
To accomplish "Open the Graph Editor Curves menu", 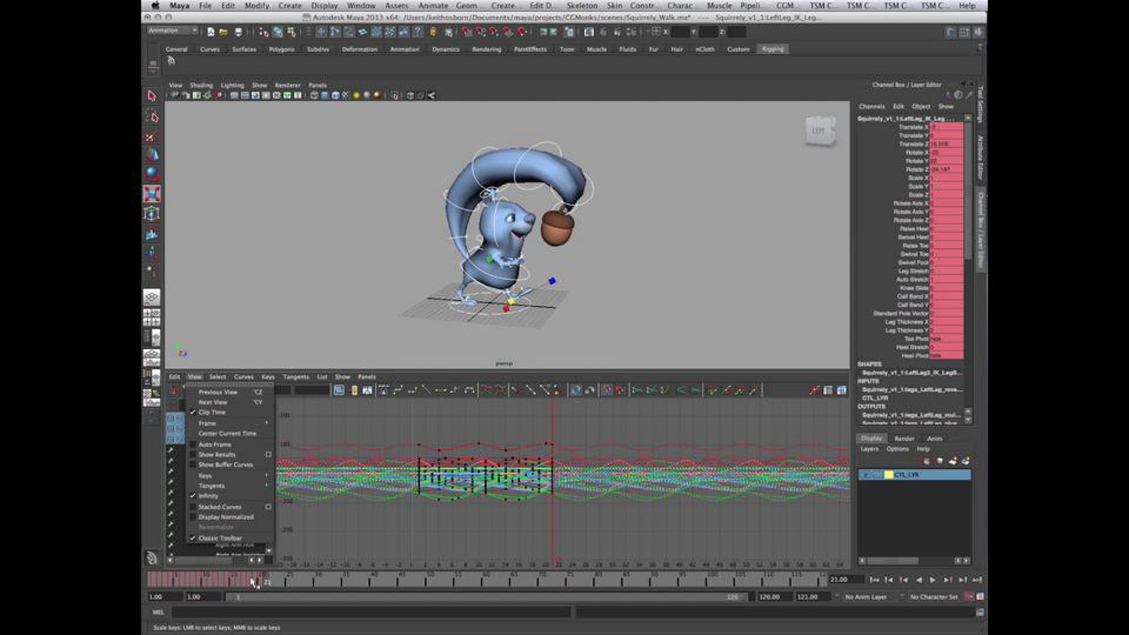I will click(244, 377).
